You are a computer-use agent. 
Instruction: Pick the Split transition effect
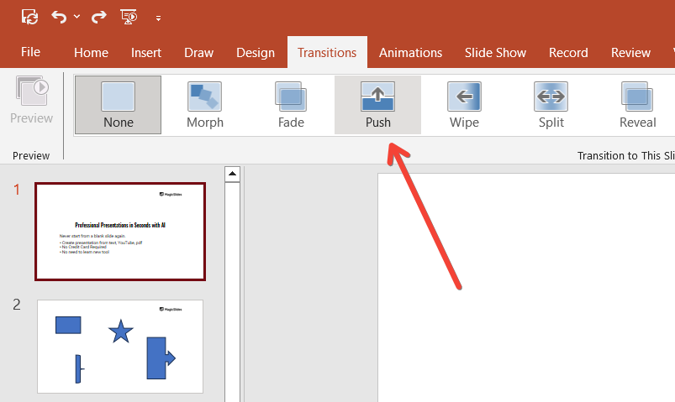[551, 105]
